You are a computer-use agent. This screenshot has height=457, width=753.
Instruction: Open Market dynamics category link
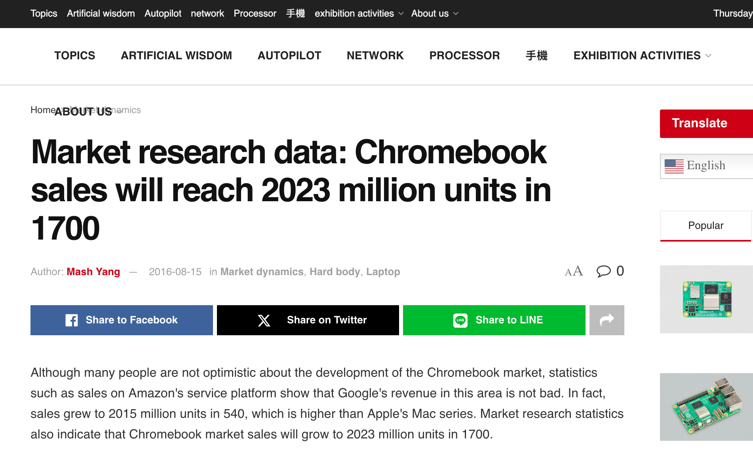pos(262,272)
